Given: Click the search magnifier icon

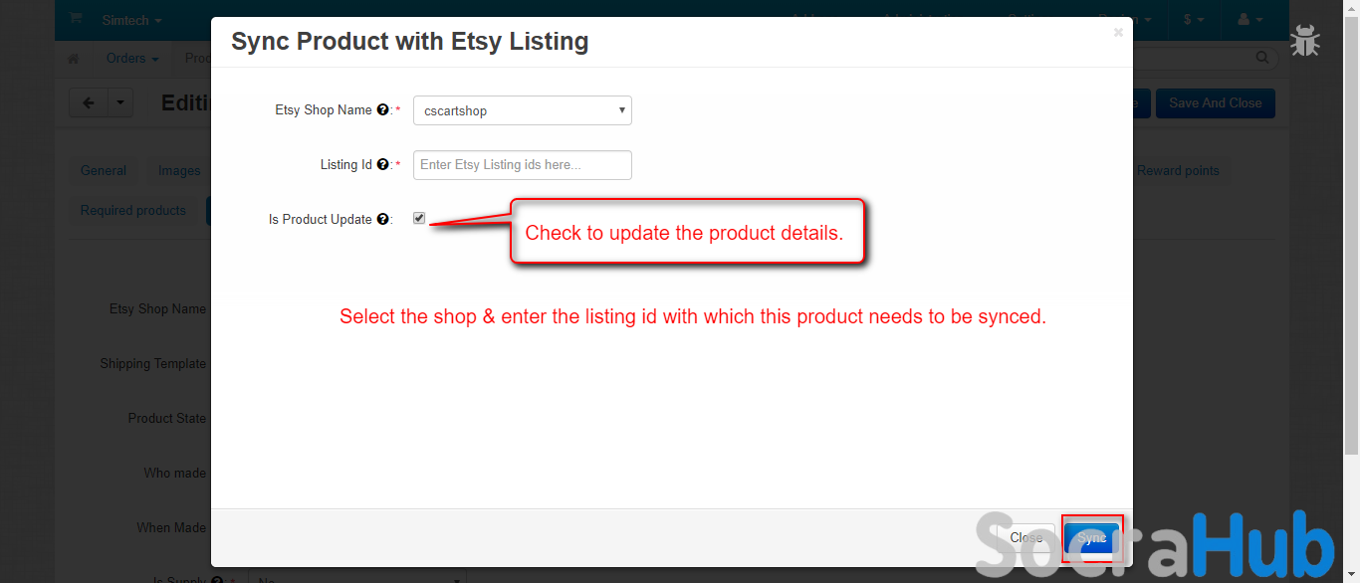Looking at the screenshot, I should click(1262, 58).
